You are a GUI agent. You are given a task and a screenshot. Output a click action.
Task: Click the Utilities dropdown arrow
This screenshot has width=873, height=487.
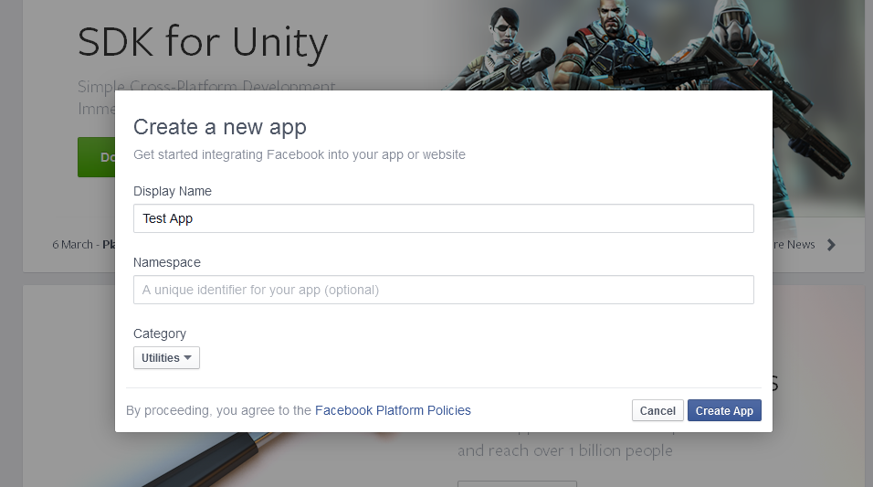point(188,358)
